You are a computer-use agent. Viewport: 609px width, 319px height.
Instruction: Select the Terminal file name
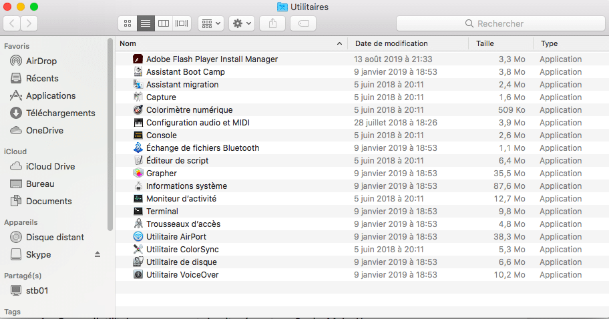click(162, 211)
